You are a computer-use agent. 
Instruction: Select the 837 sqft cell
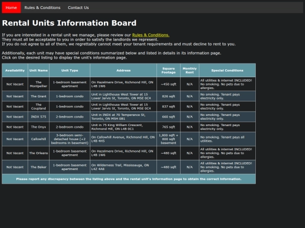(x=168, y=106)
